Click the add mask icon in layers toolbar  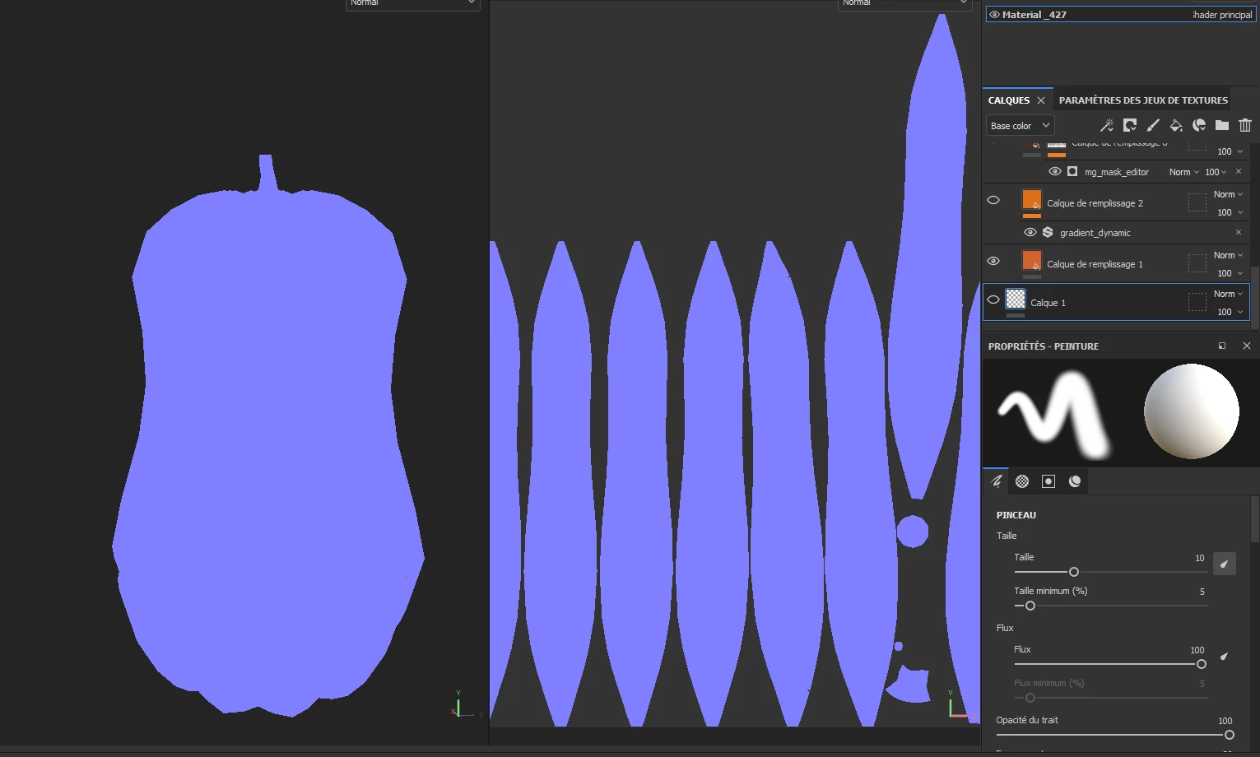[1130, 125]
